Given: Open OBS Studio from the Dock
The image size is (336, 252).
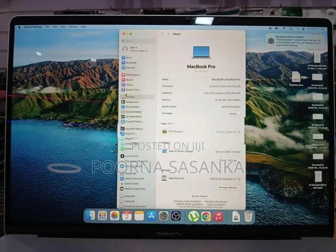Looking at the screenshot, I should [176, 216].
